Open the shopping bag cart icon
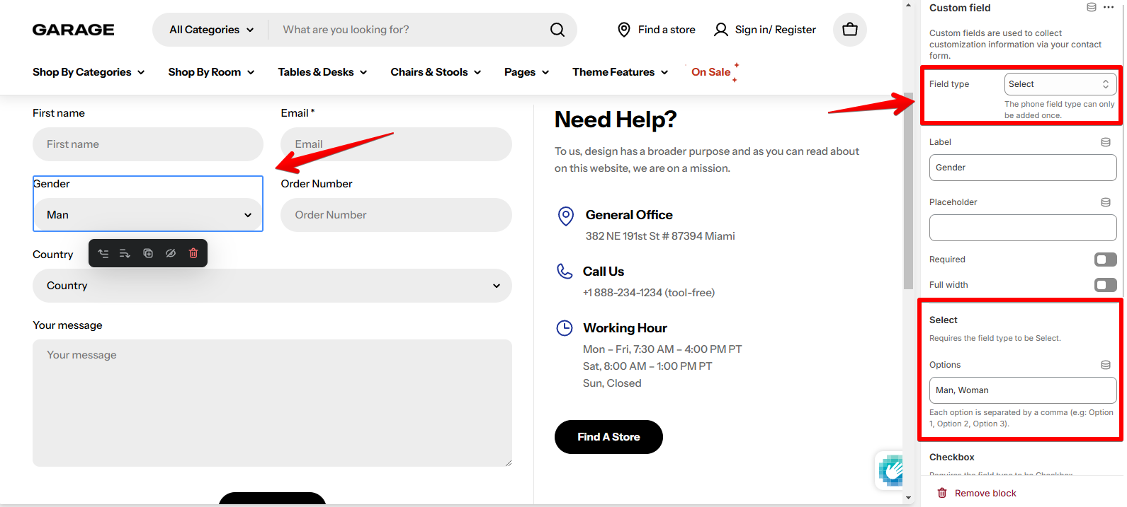 tap(850, 30)
